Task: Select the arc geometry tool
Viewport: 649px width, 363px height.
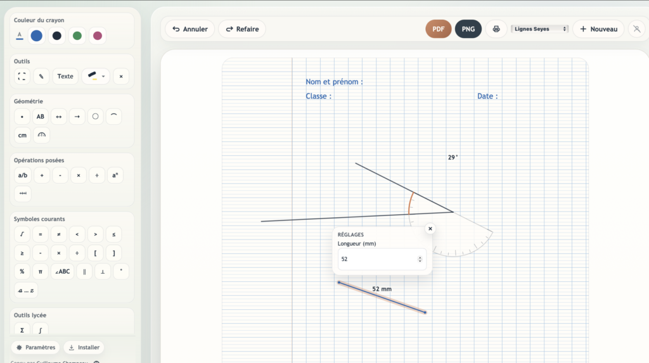Action: 114,117
